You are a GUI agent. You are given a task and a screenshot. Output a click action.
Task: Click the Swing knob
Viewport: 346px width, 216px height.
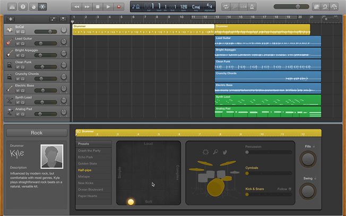[x=308, y=191]
